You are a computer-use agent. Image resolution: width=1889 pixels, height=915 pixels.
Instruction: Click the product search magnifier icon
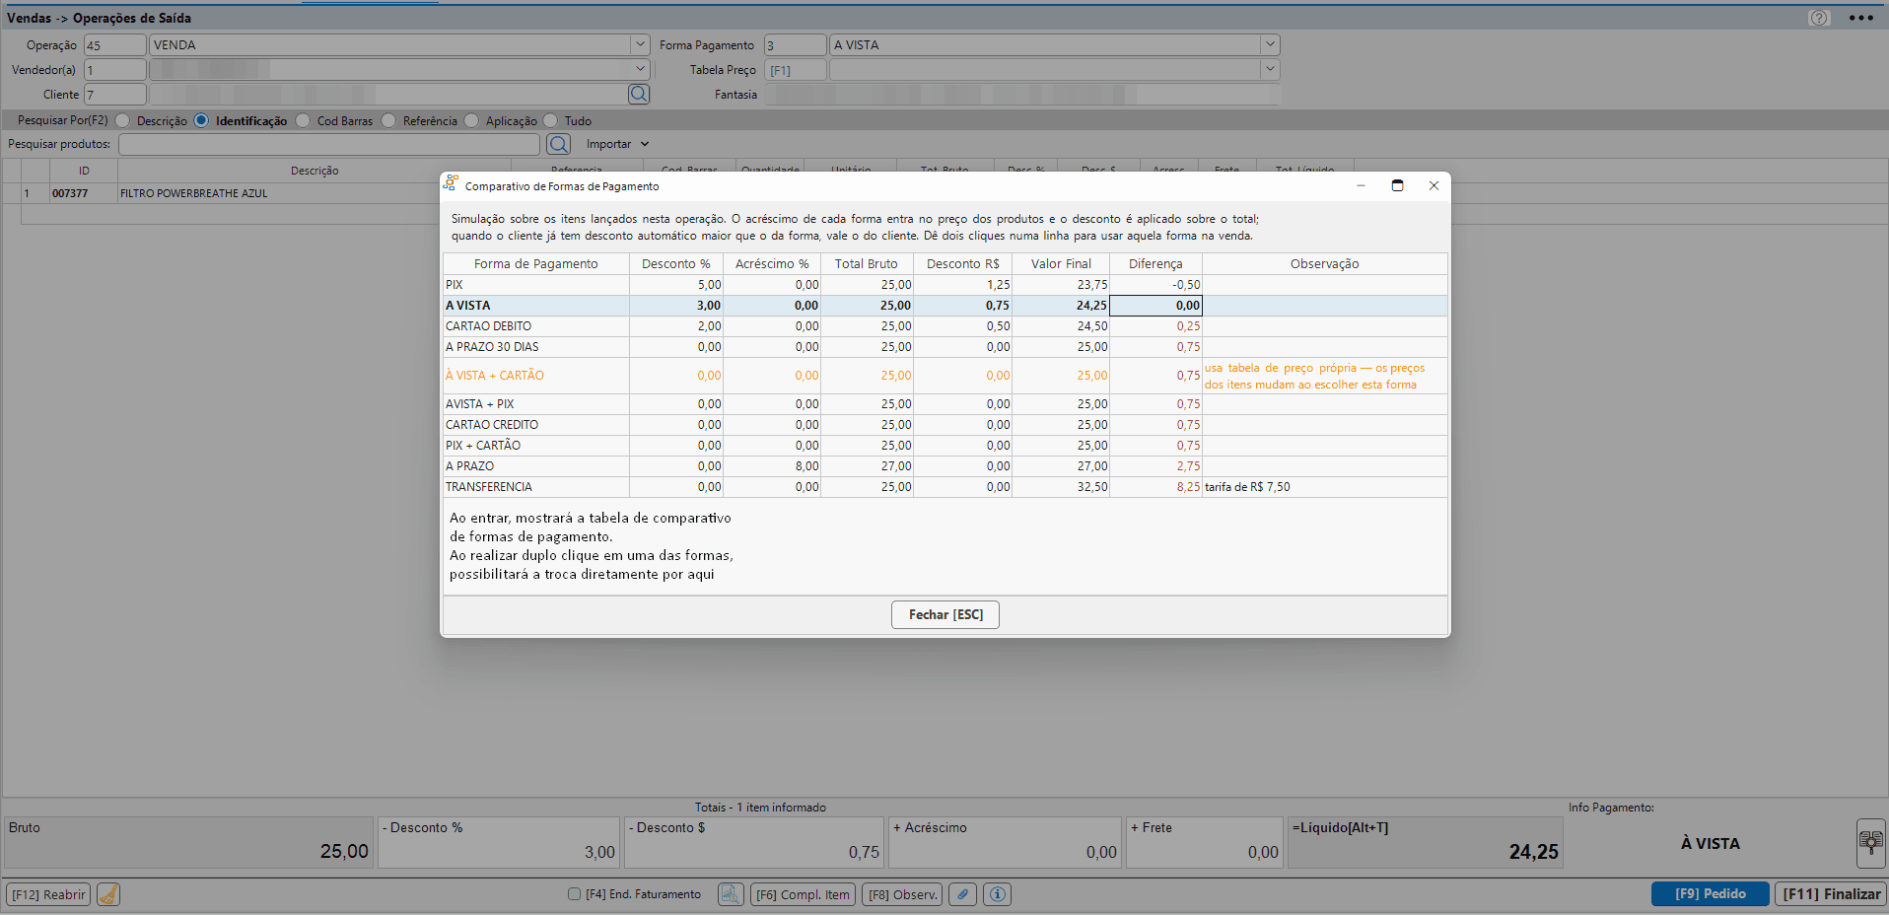[558, 144]
